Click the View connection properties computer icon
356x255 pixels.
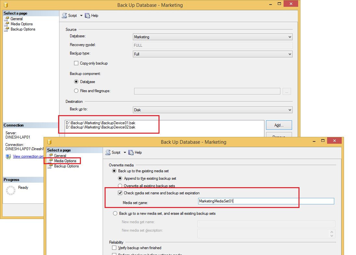7,156
